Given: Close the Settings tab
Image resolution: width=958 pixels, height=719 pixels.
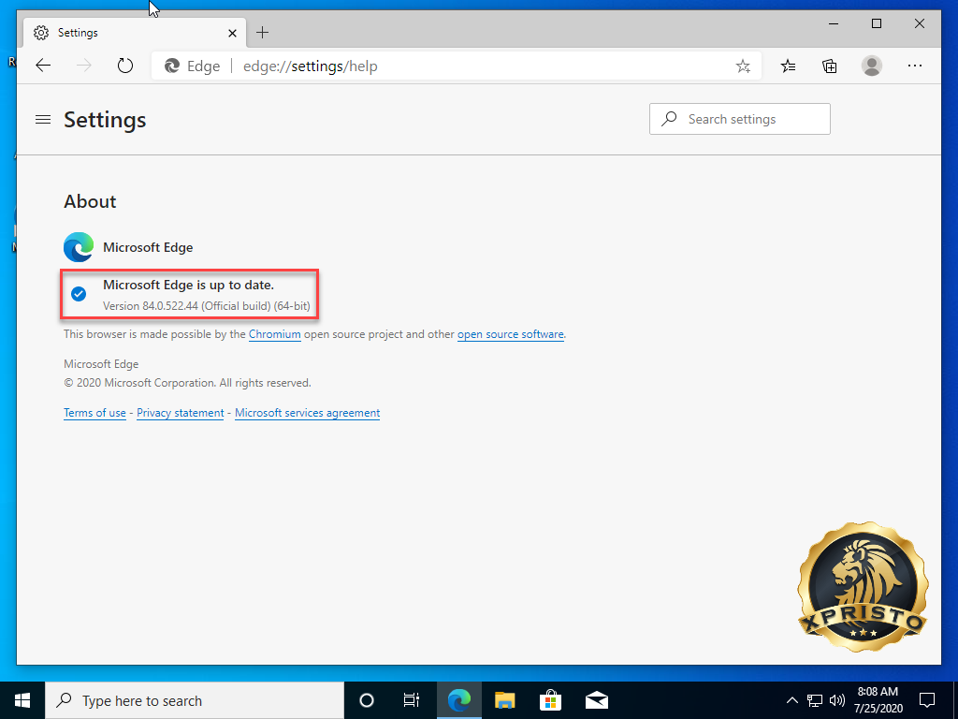Looking at the screenshot, I should click(x=232, y=33).
